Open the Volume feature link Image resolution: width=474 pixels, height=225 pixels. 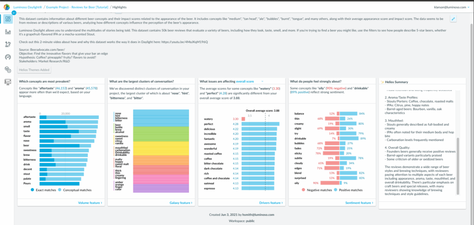coord(90,202)
